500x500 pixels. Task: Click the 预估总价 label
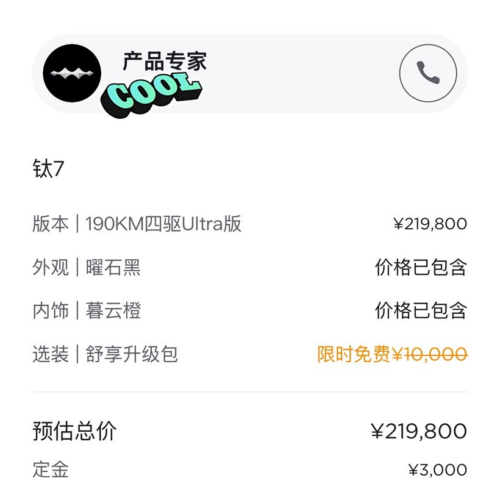[x=74, y=431]
